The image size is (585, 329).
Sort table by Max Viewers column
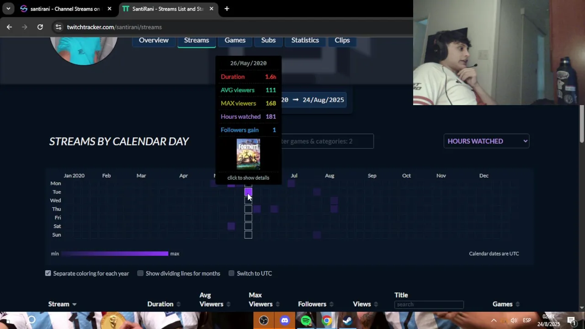coord(264,300)
